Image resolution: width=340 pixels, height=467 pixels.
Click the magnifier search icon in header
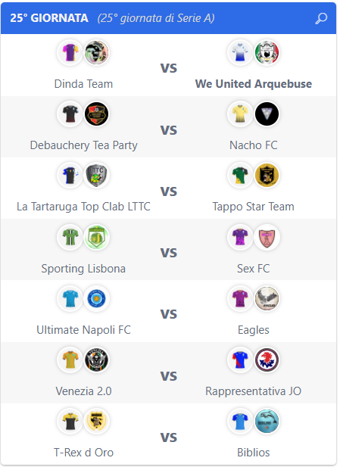click(x=321, y=18)
